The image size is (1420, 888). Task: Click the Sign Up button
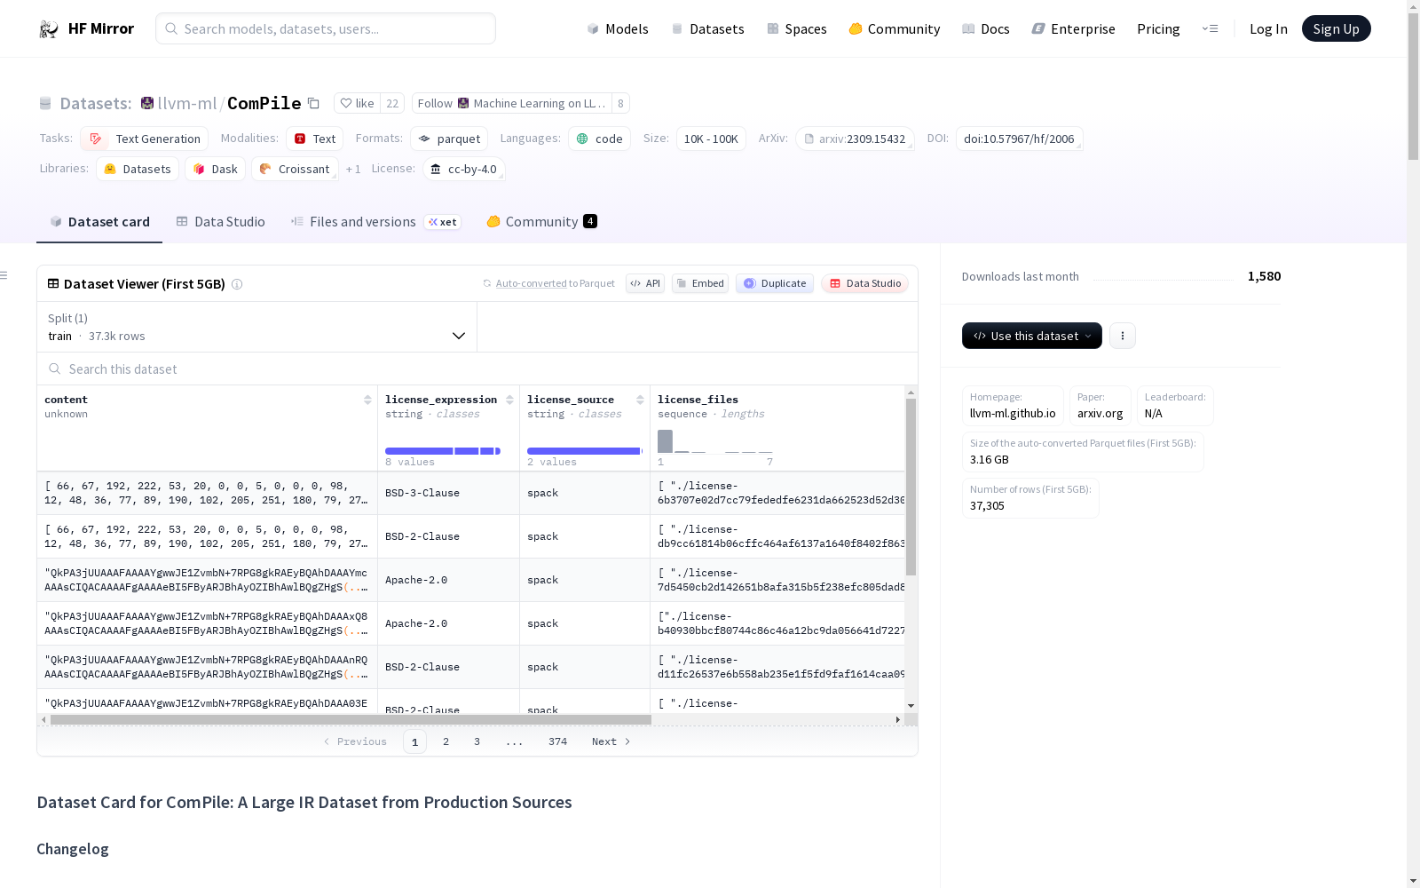click(1336, 28)
